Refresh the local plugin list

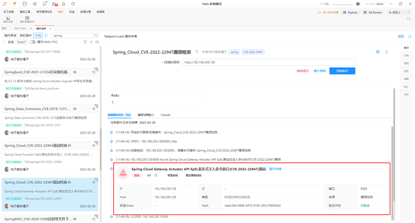46,35
